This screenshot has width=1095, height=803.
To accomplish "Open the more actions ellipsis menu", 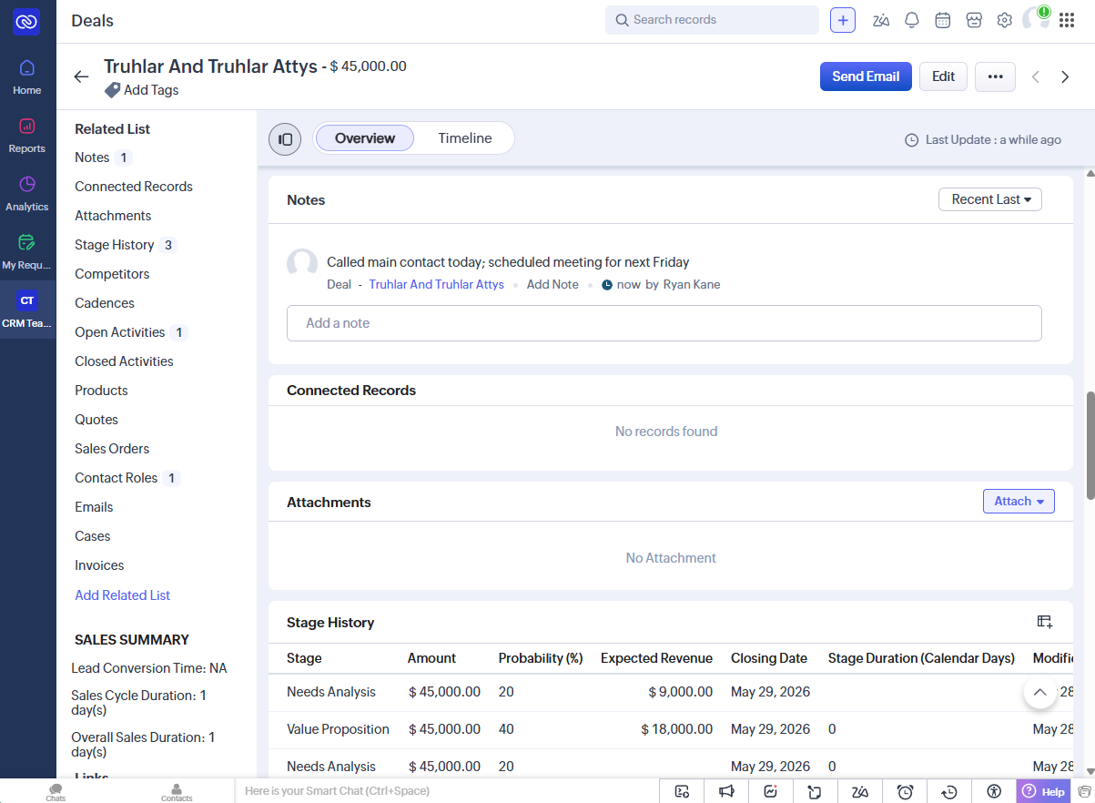I will click(995, 76).
